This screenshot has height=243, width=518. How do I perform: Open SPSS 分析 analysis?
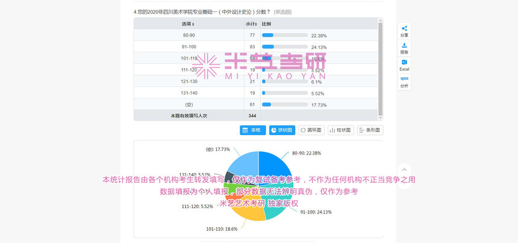coord(404,82)
